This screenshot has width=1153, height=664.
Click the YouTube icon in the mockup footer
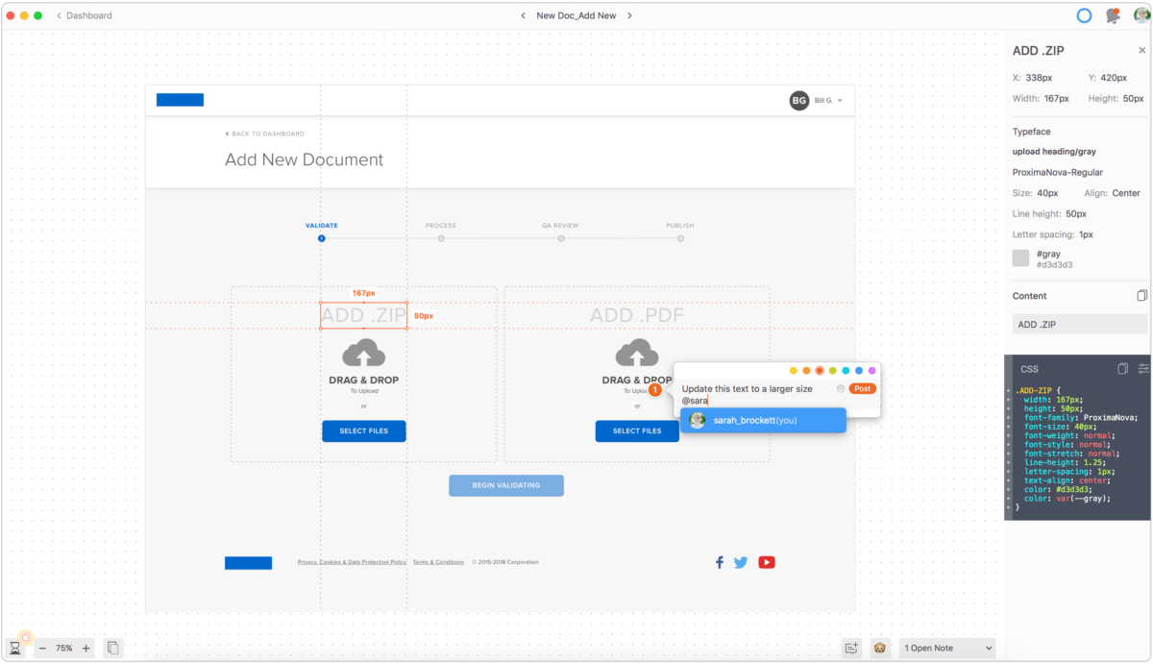point(766,562)
